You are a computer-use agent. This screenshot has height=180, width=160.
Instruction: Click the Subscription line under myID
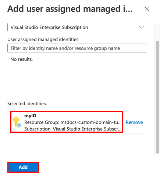pyautogui.click(x=73, y=129)
